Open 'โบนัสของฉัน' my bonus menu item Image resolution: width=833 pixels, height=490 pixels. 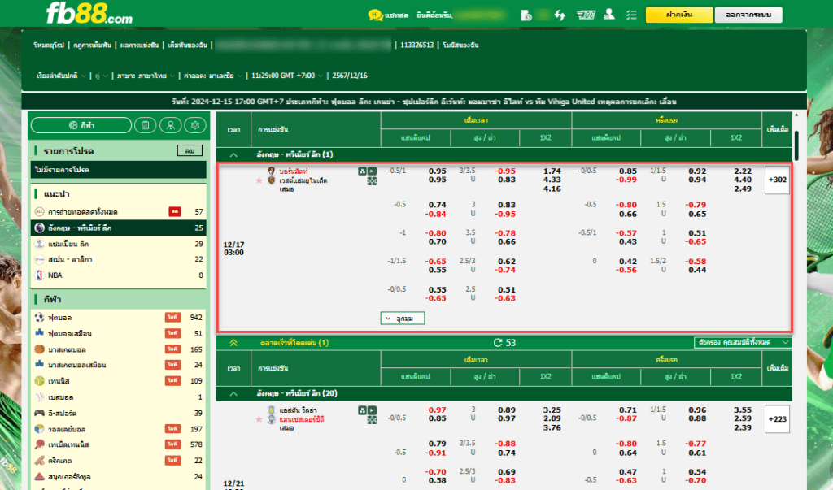pyautogui.click(x=460, y=46)
